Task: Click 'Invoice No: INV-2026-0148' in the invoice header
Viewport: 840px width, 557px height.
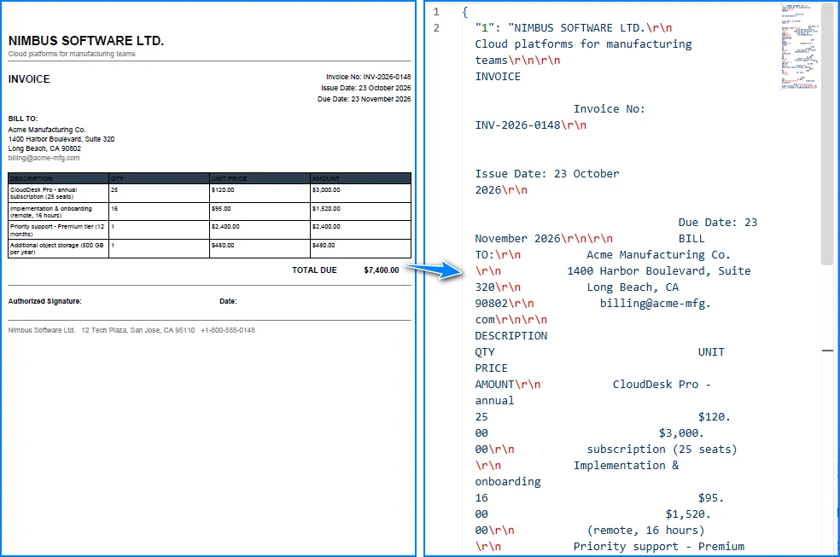Action: (369, 77)
